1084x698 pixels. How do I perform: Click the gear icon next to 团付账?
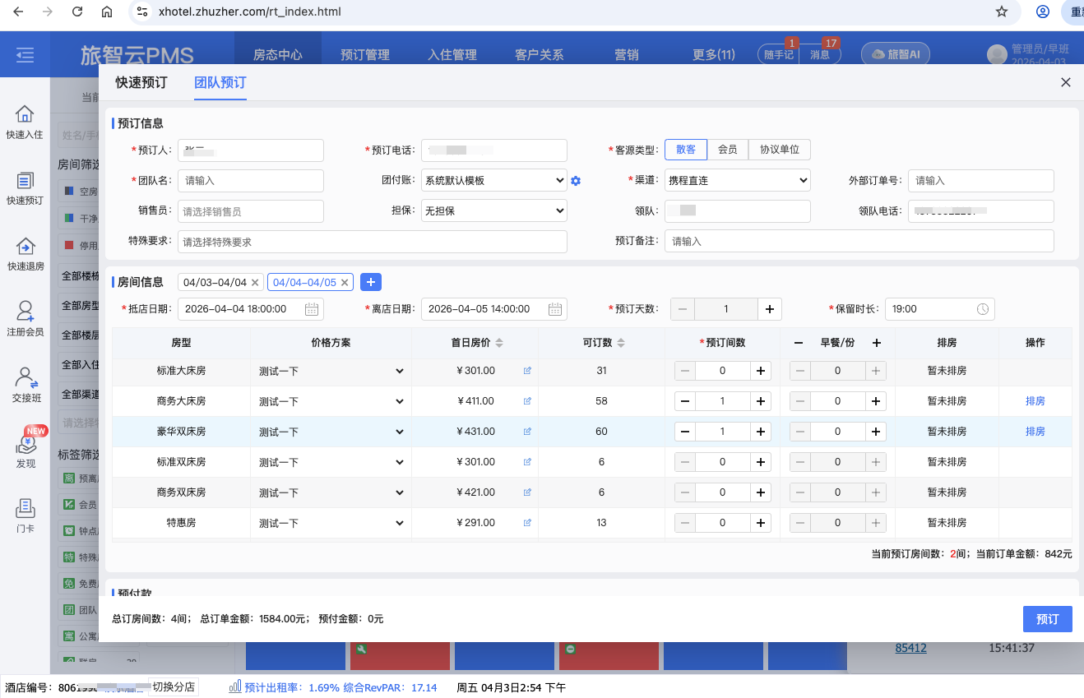(576, 181)
